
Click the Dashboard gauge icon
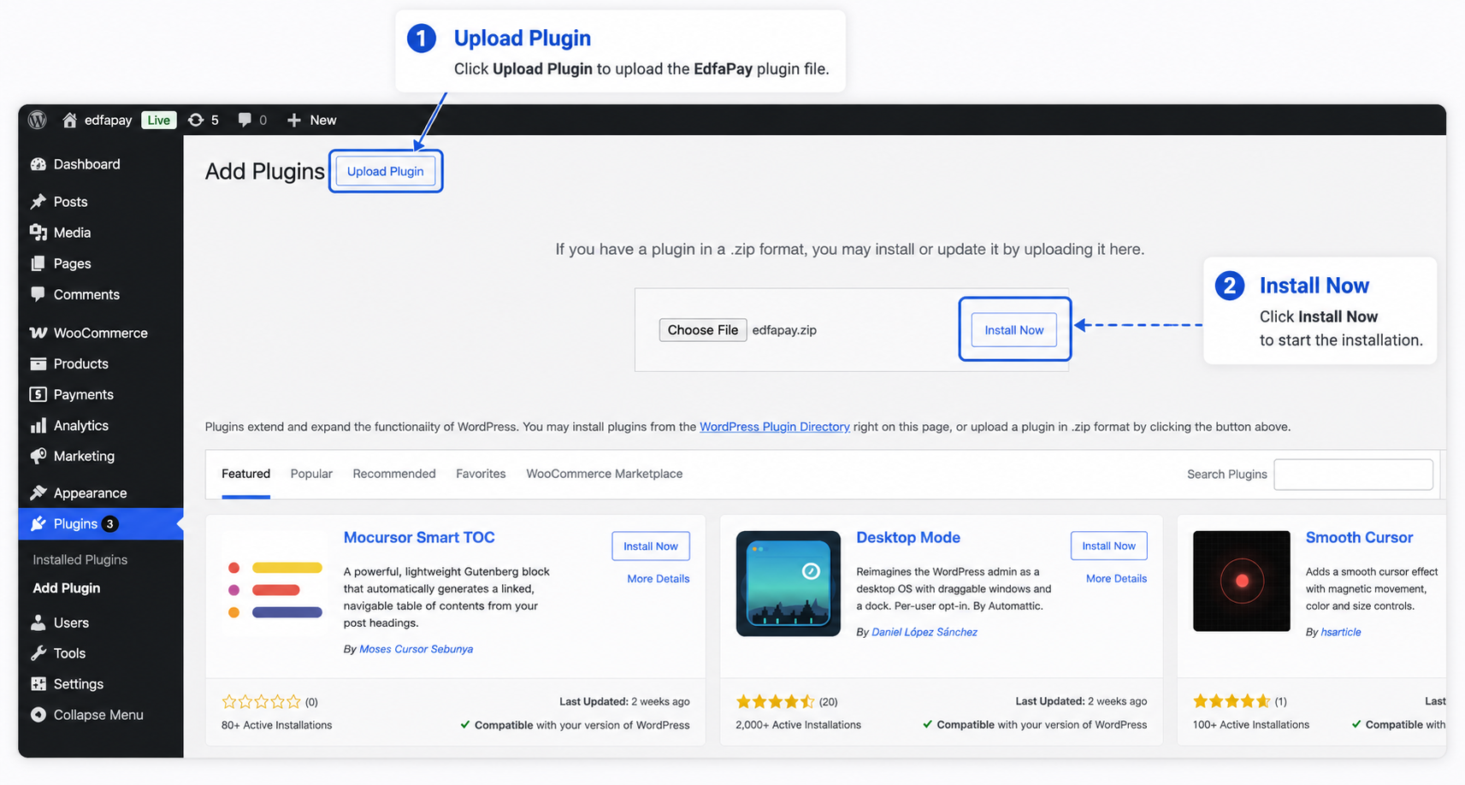pyautogui.click(x=38, y=164)
